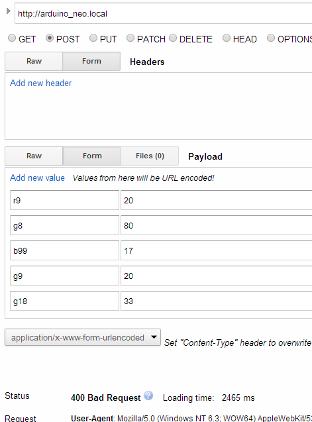The height and width of the screenshot is (422, 312).
Task: Select the PATCH method
Action: 130,38
